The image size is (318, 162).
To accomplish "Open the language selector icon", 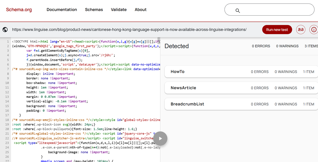I will click(x=301, y=30).
